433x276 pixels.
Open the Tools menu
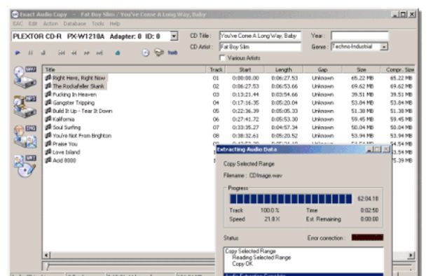coord(98,24)
